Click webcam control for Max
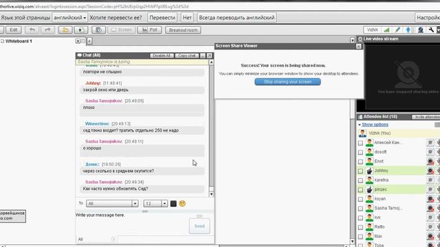The width and height of the screenshot is (440, 247). point(430,236)
